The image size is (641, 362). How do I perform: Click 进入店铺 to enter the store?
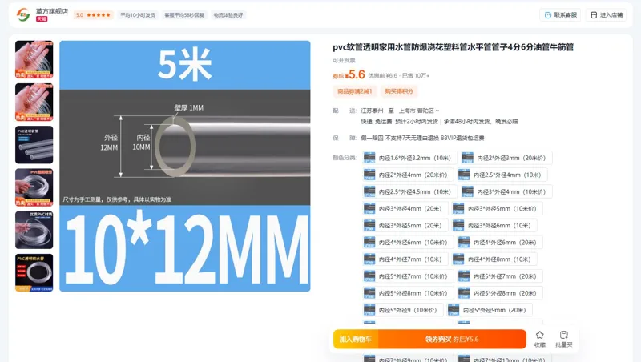(x=607, y=15)
